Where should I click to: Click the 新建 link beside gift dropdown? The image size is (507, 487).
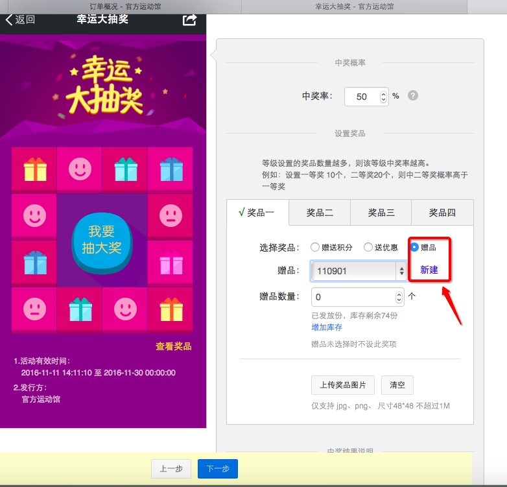point(429,270)
